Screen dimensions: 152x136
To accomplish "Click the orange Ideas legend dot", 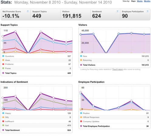I will click(x=3, y=60).
